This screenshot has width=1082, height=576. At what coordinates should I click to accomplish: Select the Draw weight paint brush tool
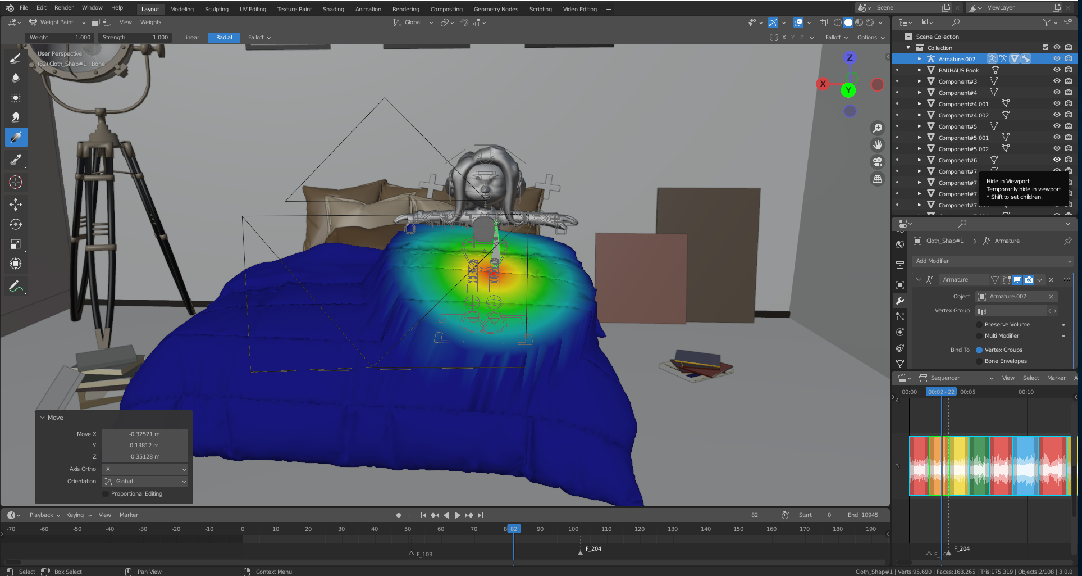click(x=16, y=58)
